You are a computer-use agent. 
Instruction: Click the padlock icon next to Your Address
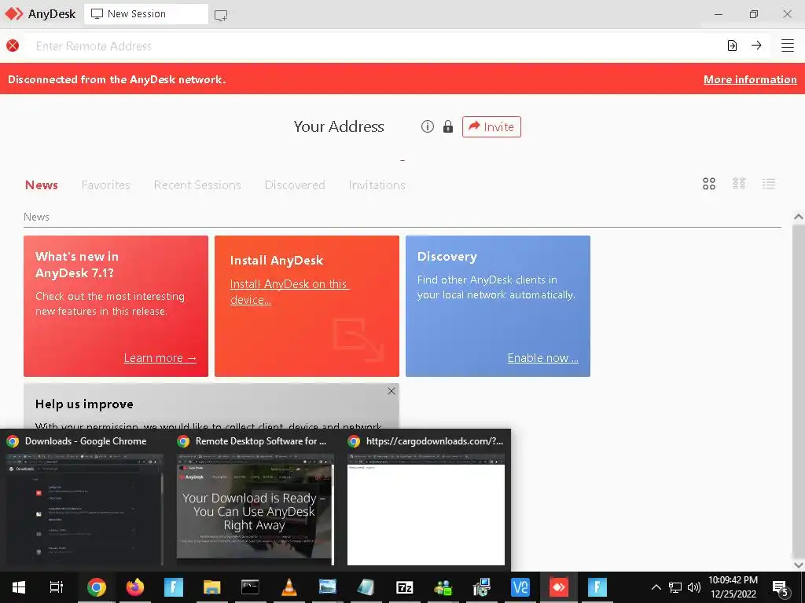(448, 126)
